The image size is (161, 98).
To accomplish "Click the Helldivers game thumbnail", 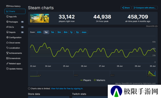I will pos(40,18).
